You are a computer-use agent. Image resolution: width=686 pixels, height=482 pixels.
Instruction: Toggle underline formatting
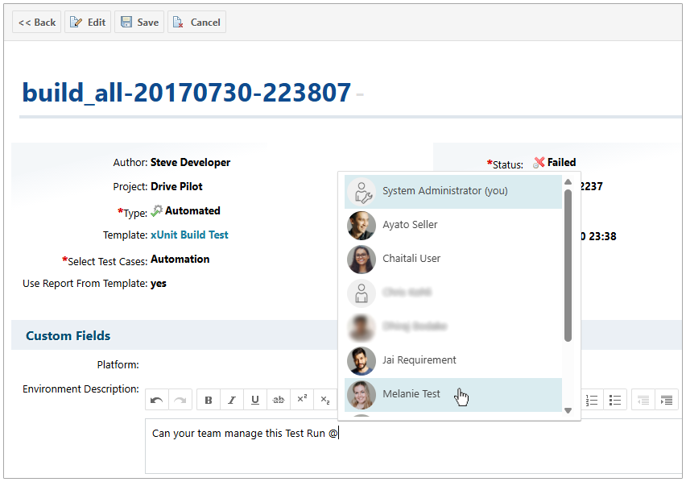[255, 400]
